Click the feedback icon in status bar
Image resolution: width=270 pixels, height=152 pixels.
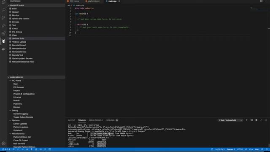262,149
